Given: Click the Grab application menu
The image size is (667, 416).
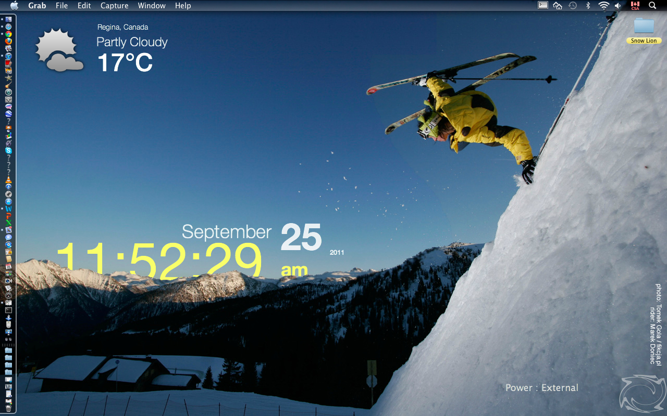Looking at the screenshot, I should 37,6.
